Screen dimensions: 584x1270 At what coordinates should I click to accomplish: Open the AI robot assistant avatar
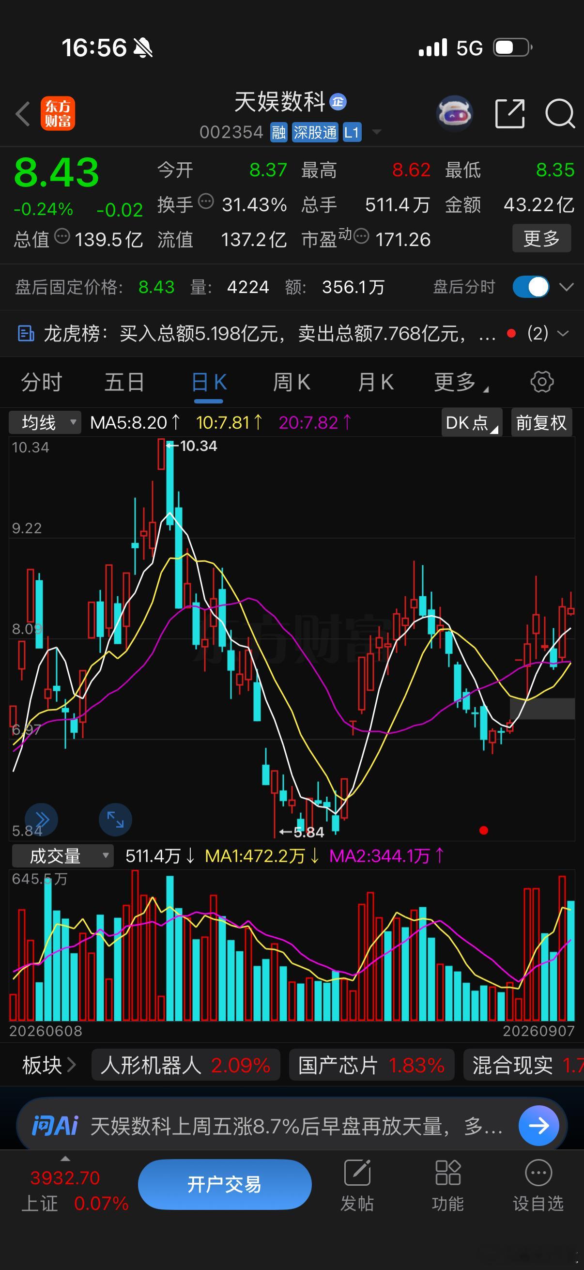(x=454, y=113)
